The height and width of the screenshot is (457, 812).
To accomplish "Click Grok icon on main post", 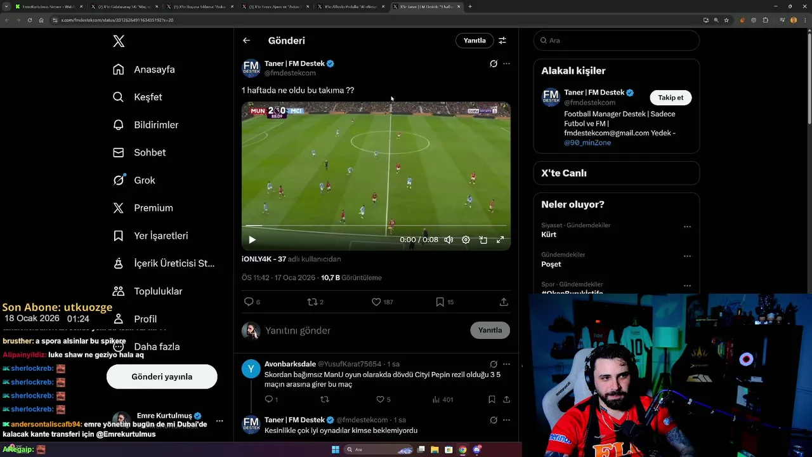I will tap(494, 63).
